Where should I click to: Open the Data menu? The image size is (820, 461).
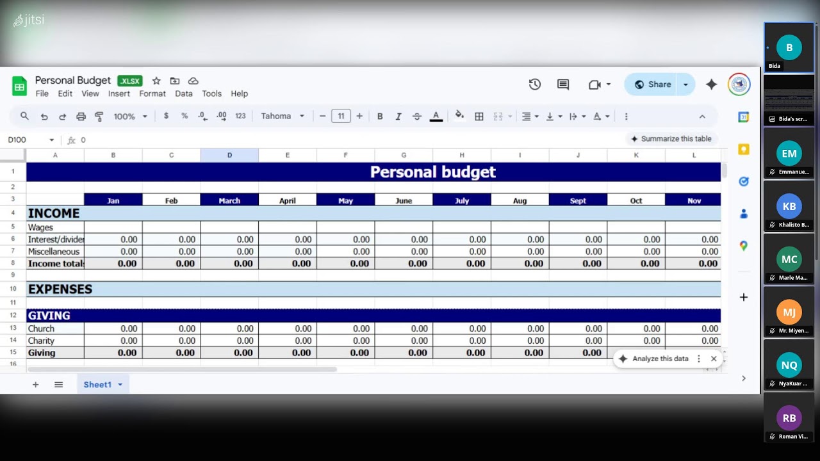click(184, 93)
